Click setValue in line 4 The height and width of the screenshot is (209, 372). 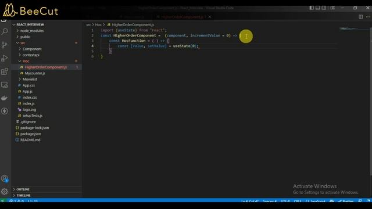pyautogui.click(x=156, y=46)
